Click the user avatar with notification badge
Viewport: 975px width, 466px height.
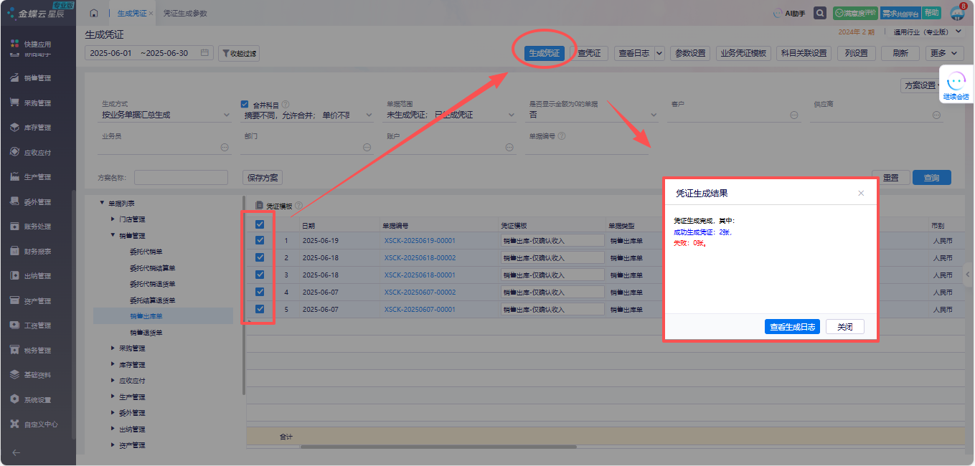[x=957, y=13]
